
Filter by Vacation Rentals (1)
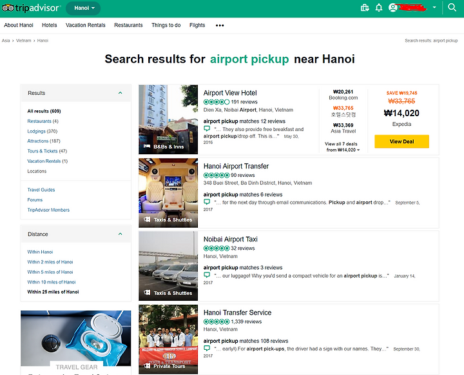[47, 161]
